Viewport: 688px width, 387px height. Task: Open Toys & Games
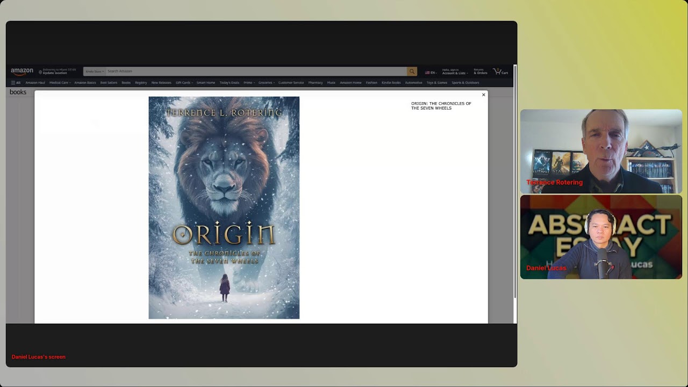coord(437,83)
